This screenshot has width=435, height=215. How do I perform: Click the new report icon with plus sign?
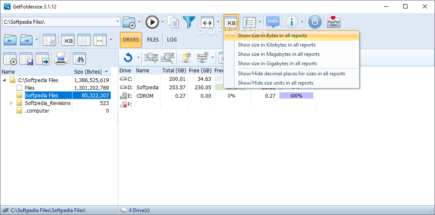(10, 58)
